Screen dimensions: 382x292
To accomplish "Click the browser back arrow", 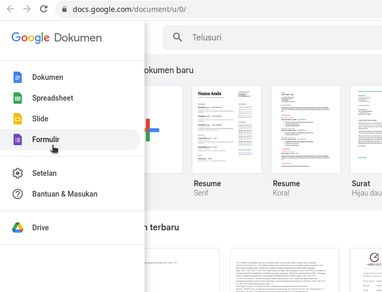I will click(x=10, y=9).
